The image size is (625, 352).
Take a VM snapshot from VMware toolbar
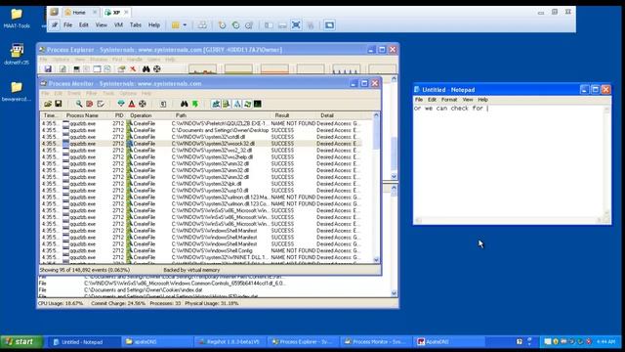coord(222,25)
